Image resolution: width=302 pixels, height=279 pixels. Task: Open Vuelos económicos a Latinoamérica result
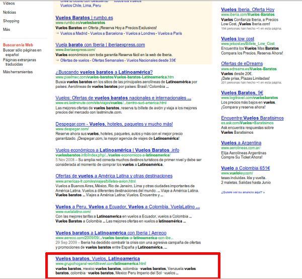click(117, 150)
